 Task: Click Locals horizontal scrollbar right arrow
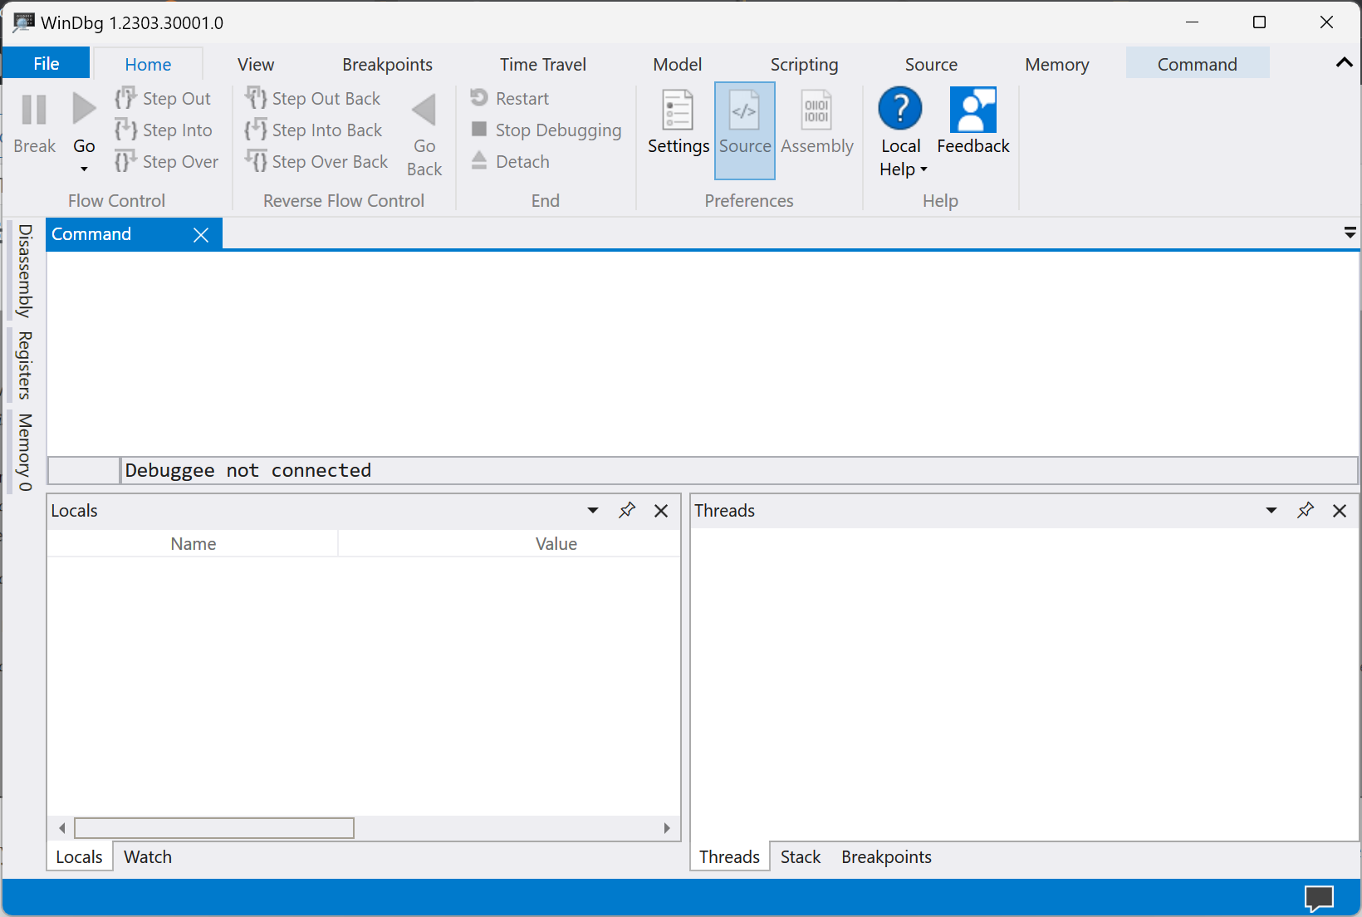[666, 828]
